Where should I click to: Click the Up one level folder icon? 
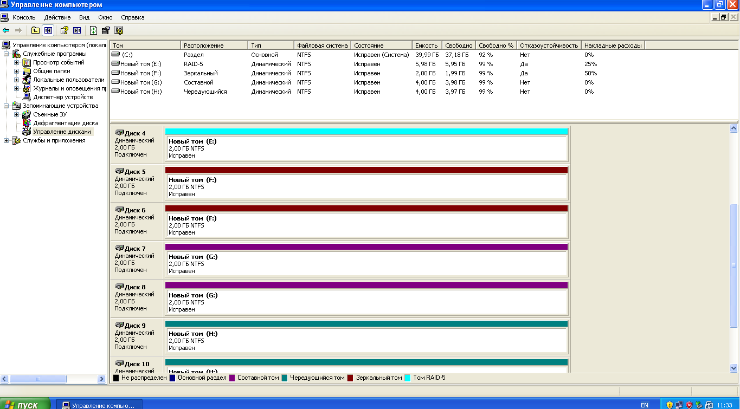(35, 30)
